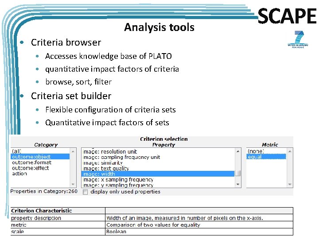The image size is (319, 239).
Task: Click the browse, sort, filter text
Action: (78, 82)
